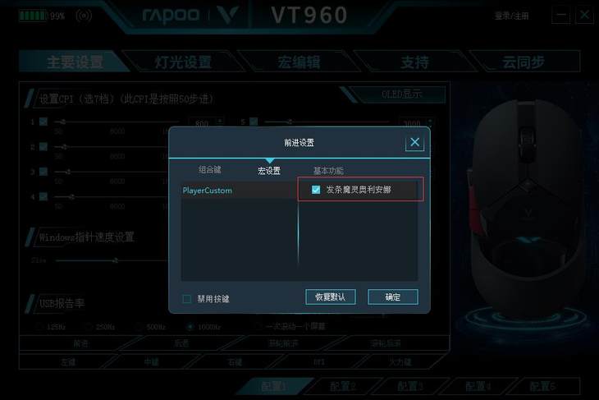This screenshot has height=400, width=599.
Task: Close the 前进设置 dialog with the X icon
Action: tap(414, 143)
